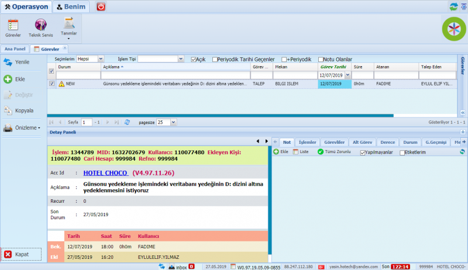Screen dimensions: 468x270
Task: Toggle Notu Olanlar checkbox
Action: click(321, 60)
